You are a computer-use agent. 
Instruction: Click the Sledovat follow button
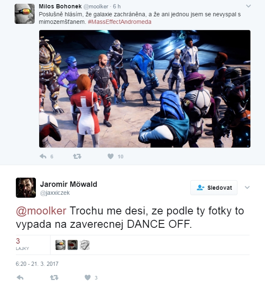pos(214,188)
